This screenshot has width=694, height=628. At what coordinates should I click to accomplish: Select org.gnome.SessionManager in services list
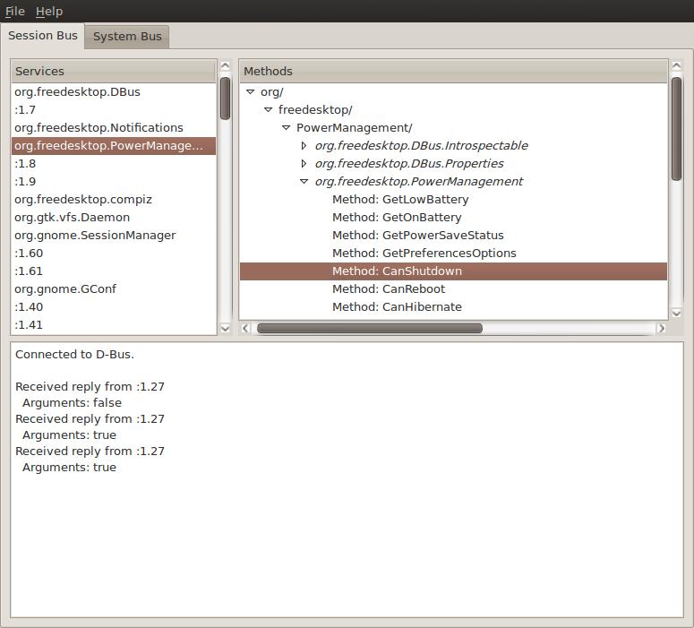point(95,235)
